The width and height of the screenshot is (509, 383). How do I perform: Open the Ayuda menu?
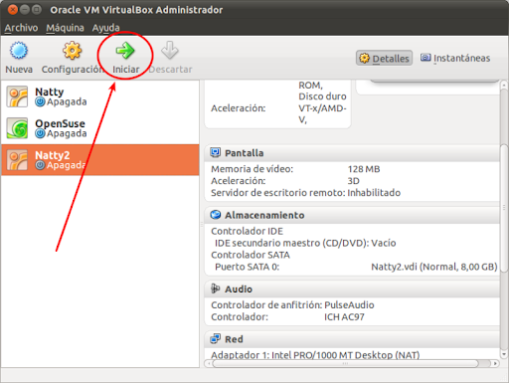click(105, 28)
